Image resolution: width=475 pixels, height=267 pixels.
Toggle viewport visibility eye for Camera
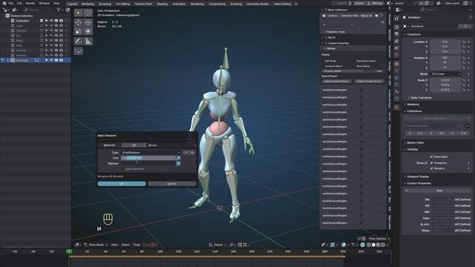coord(51,30)
